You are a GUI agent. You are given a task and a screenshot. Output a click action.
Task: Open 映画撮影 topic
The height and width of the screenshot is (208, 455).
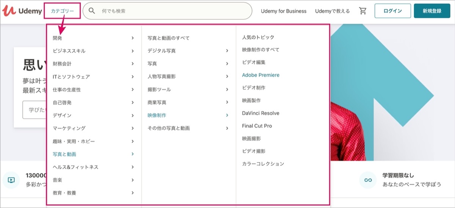click(x=251, y=138)
